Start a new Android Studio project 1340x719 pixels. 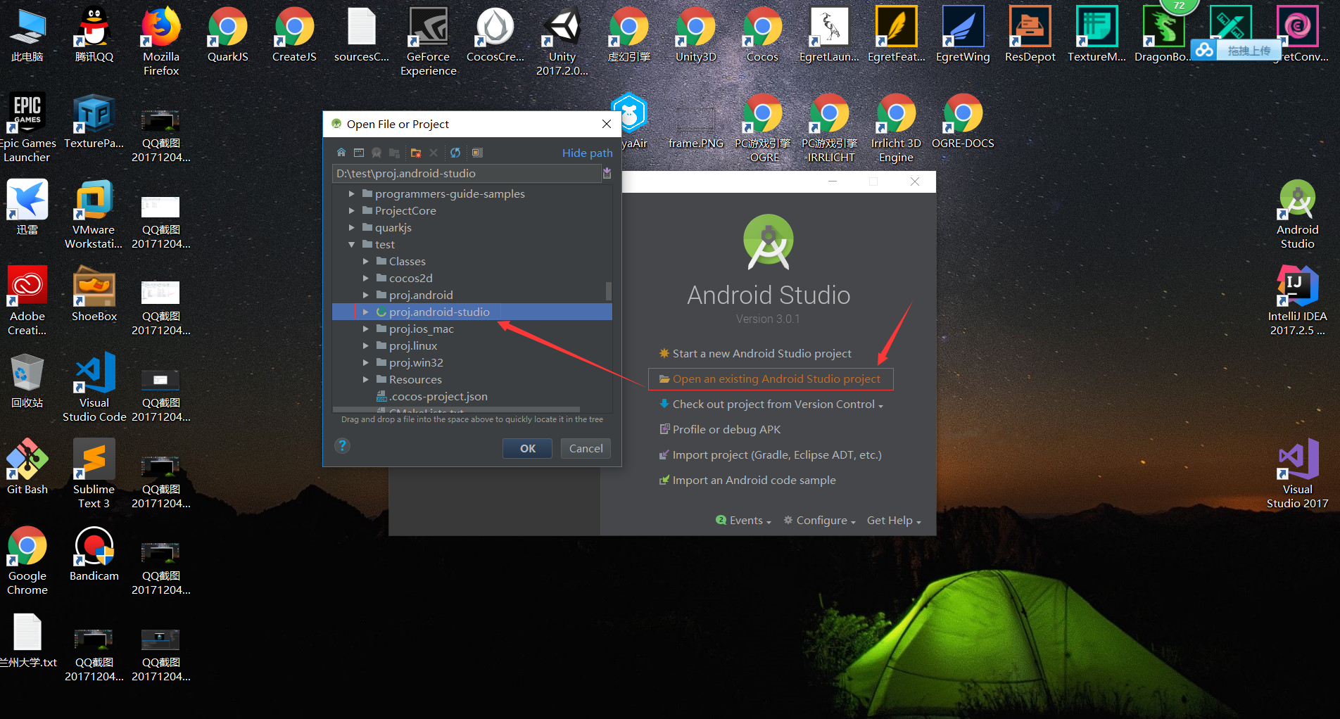click(755, 353)
